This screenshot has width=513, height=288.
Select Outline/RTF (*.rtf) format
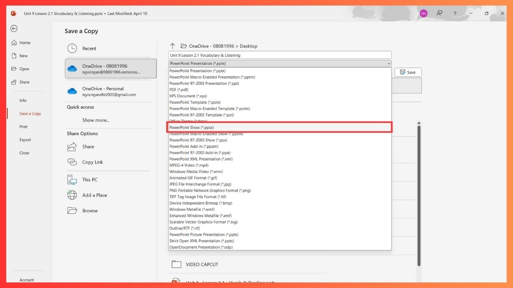coord(280,228)
